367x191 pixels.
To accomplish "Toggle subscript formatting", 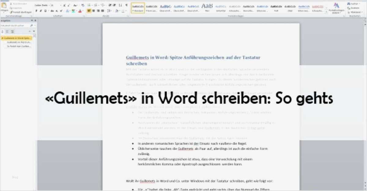I will tap(57, 11).
